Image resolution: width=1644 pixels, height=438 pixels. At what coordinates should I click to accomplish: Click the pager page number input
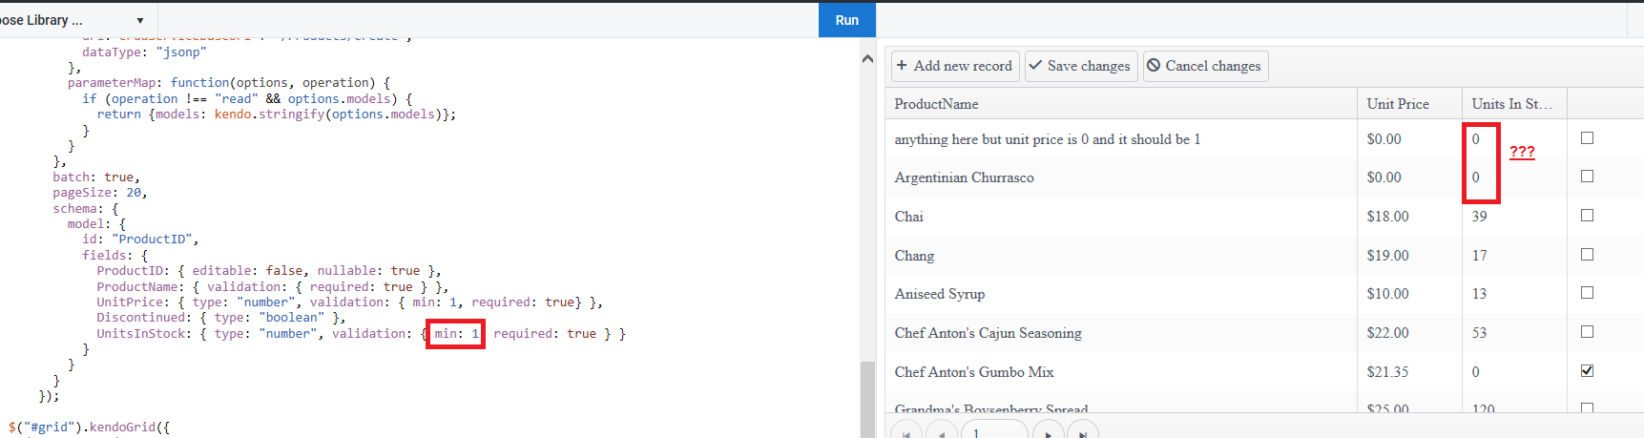(993, 432)
